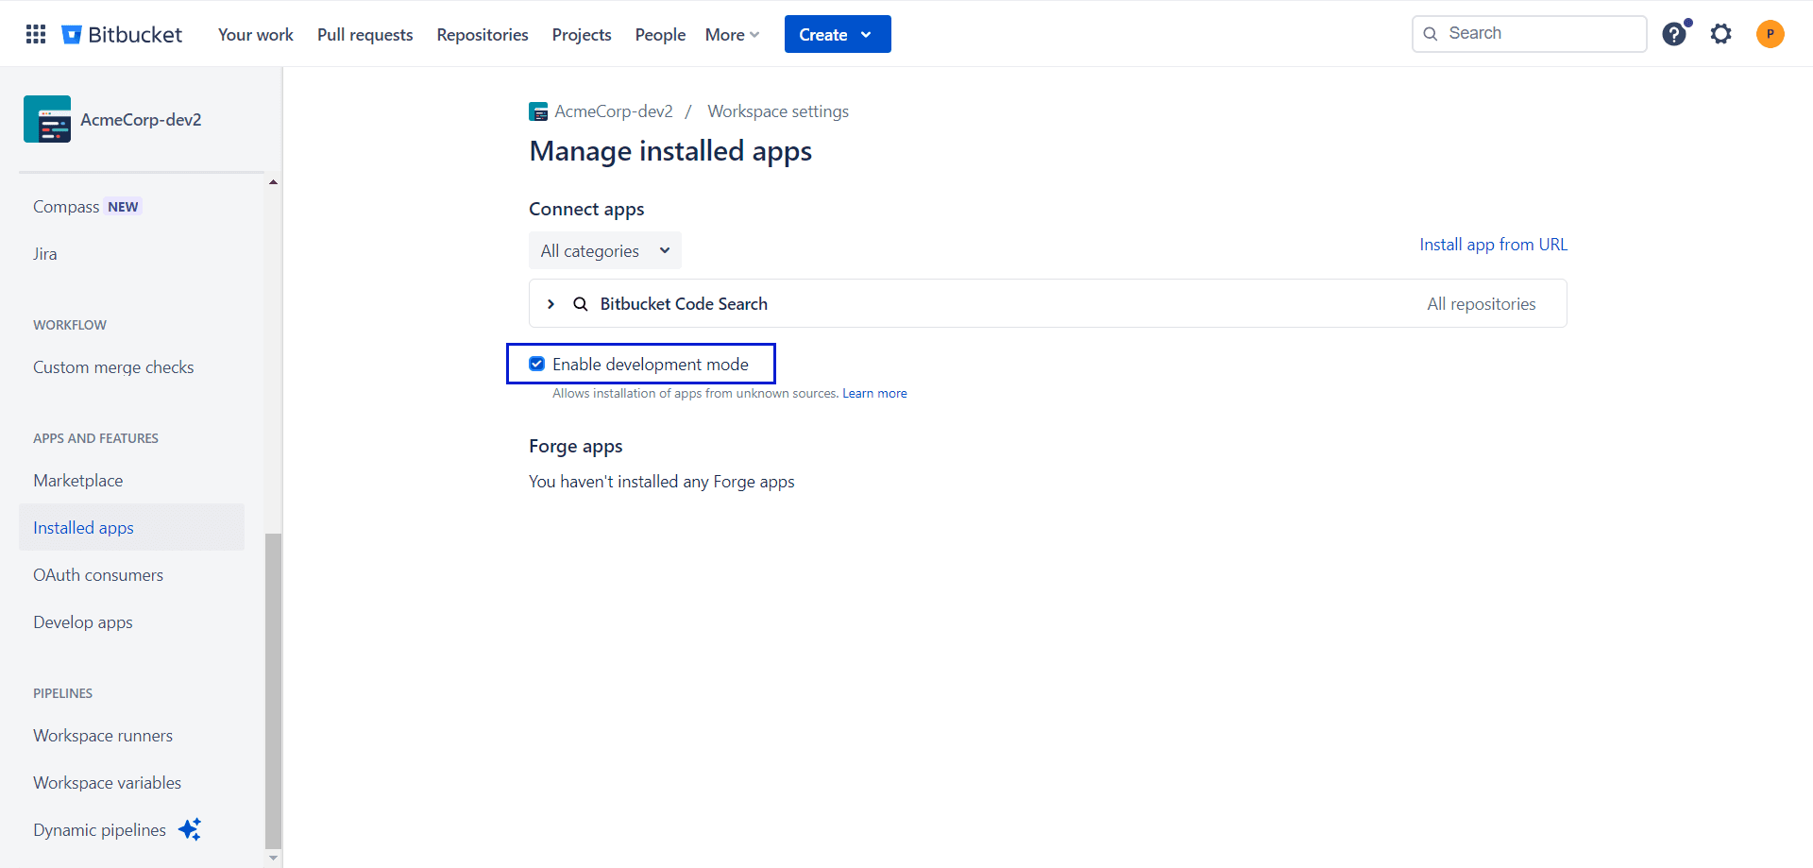Click the sparkle icon next to Dynamic pipelines
The width and height of the screenshot is (1813, 868).
(x=190, y=829)
